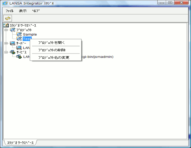
Task: Maximize the LANSA Integrator window
Action: [170, 3]
